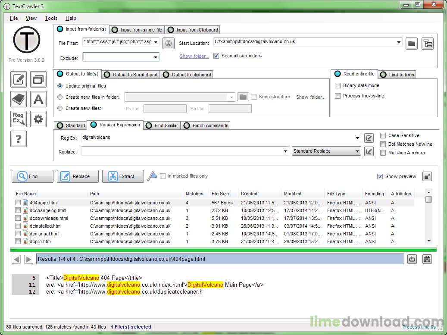Click the Find button
This screenshot has width=447, height=335.
pyautogui.click(x=32, y=176)
